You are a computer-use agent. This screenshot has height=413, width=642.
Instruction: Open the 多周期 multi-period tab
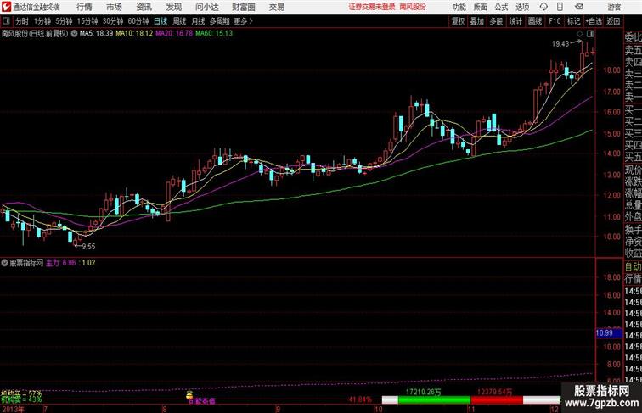(x=219, y=21)
